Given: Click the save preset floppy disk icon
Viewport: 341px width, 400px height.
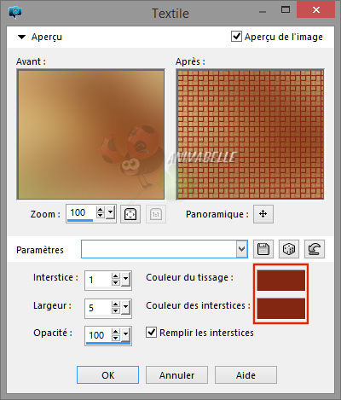Looking at the screenshot, I should coord(263,249).
